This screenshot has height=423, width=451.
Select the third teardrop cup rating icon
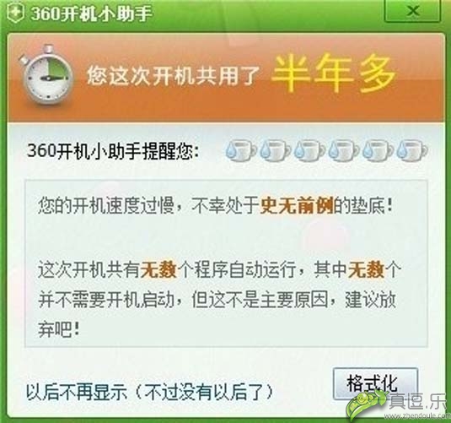[x=309, y=150]
